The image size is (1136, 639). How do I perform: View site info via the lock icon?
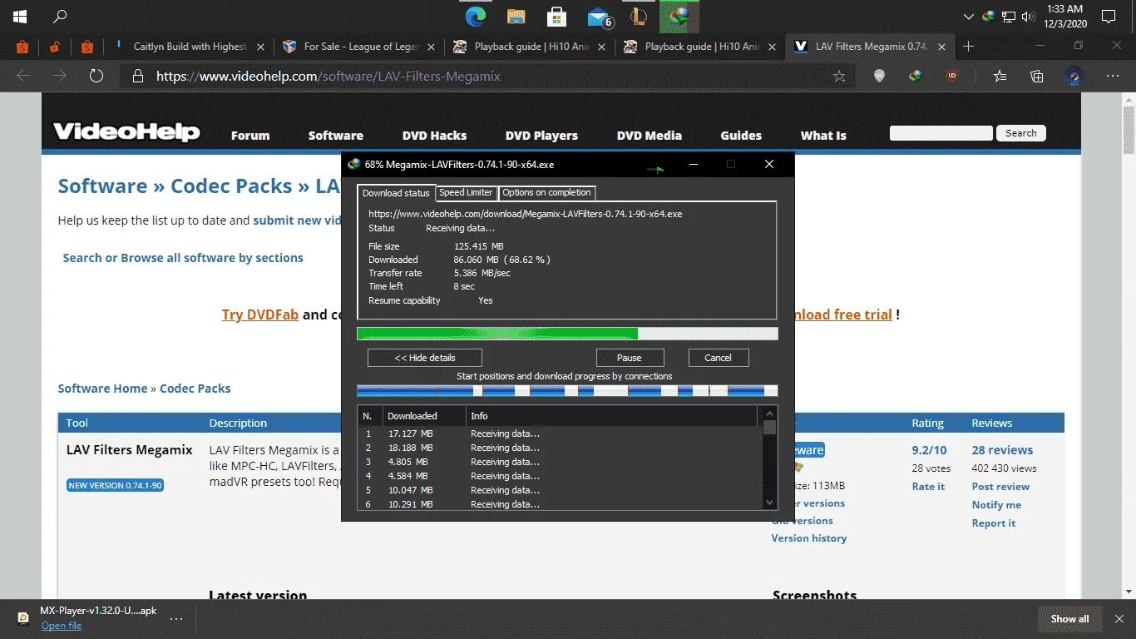click(x=137, y=77)
